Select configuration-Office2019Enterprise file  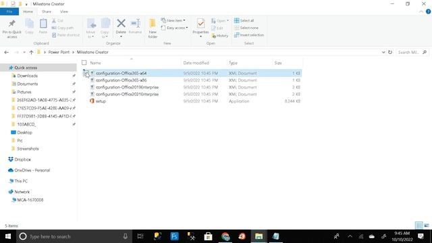(128, 87)
